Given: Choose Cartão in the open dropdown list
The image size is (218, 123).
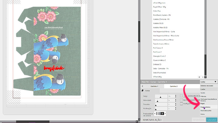Looking at the screenshot, I should click(x=208, y=89).
